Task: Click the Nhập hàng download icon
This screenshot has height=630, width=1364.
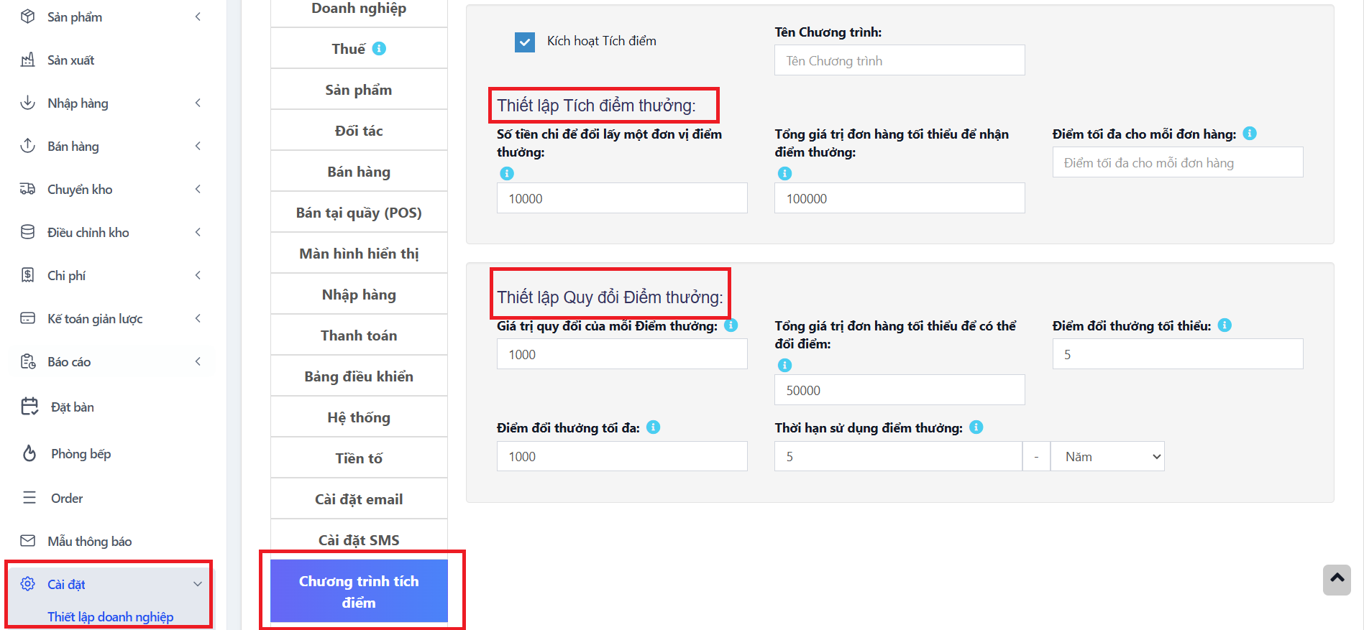Action: click(x=27, y=103)
